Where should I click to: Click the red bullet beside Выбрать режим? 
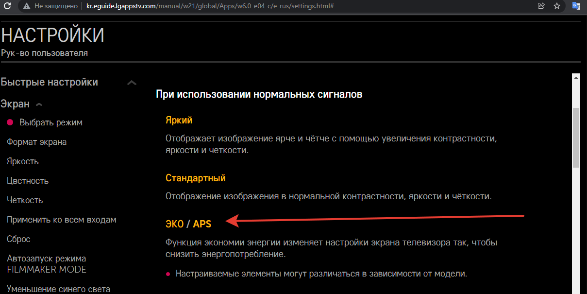pyautogui.click(x=10, y=122)
